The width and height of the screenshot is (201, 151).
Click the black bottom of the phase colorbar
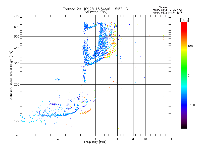click(x=184, y=127)
